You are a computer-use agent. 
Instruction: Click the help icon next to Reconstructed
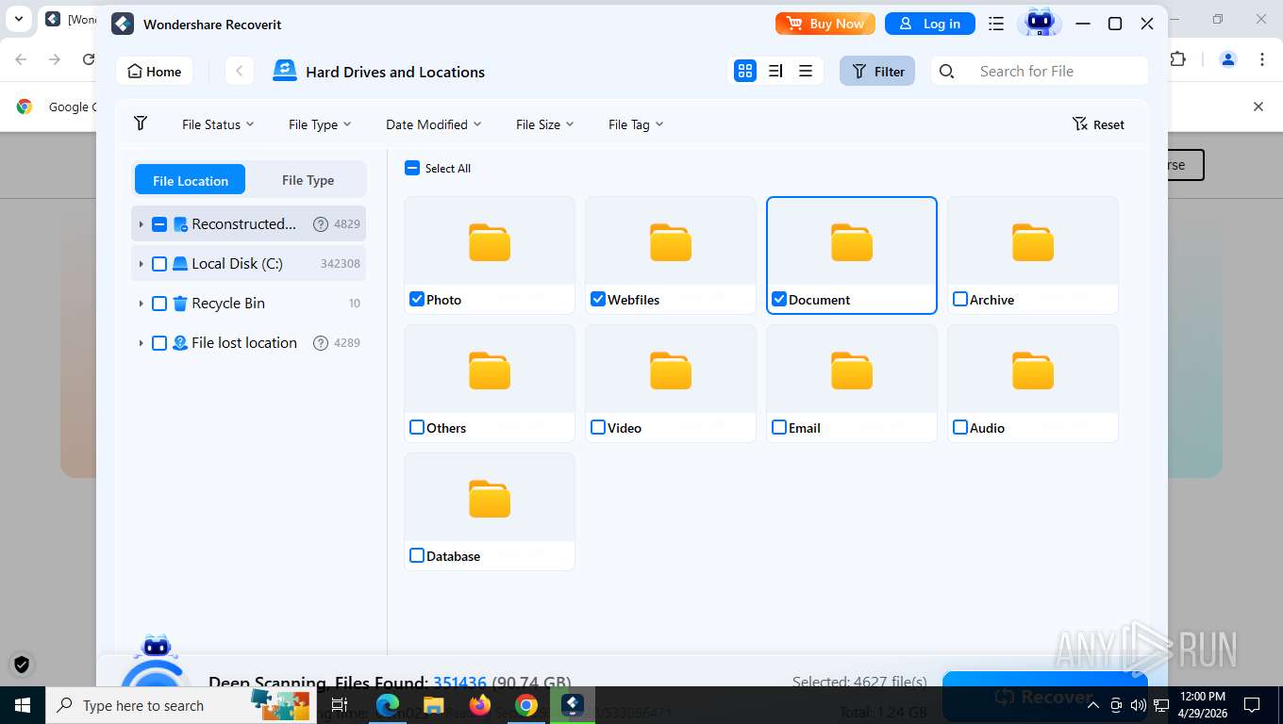[x=320, y=224]
